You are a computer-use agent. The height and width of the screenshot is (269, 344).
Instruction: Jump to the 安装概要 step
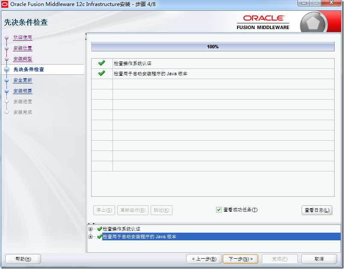pyautogui.click(x=23, y=91)
